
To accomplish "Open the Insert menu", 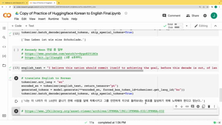I will click(42, 19).
